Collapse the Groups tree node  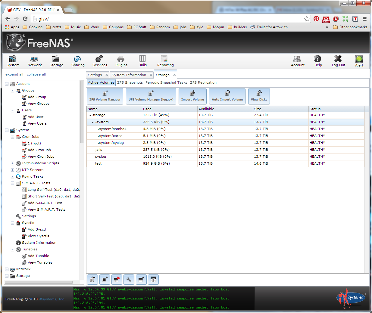12,90
